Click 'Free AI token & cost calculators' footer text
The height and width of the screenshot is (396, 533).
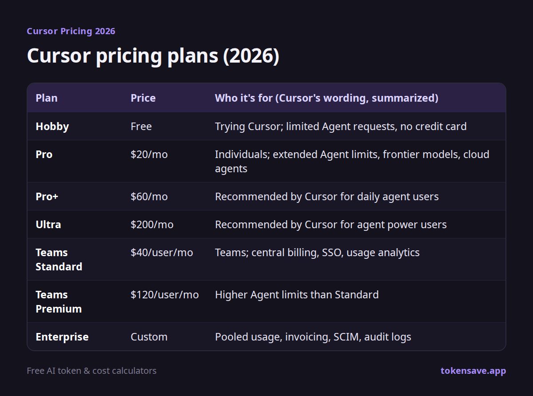91,371
